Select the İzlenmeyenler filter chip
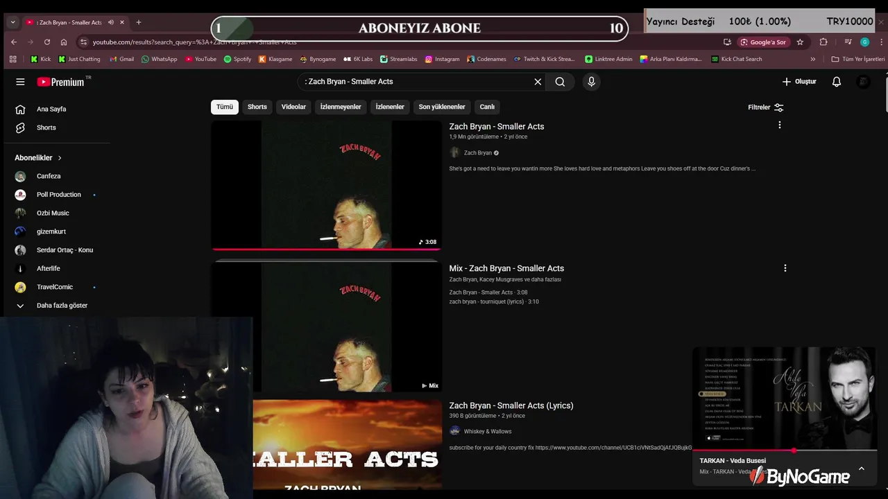888x499 pixels. pyautogui.click(x=341, y=107)
